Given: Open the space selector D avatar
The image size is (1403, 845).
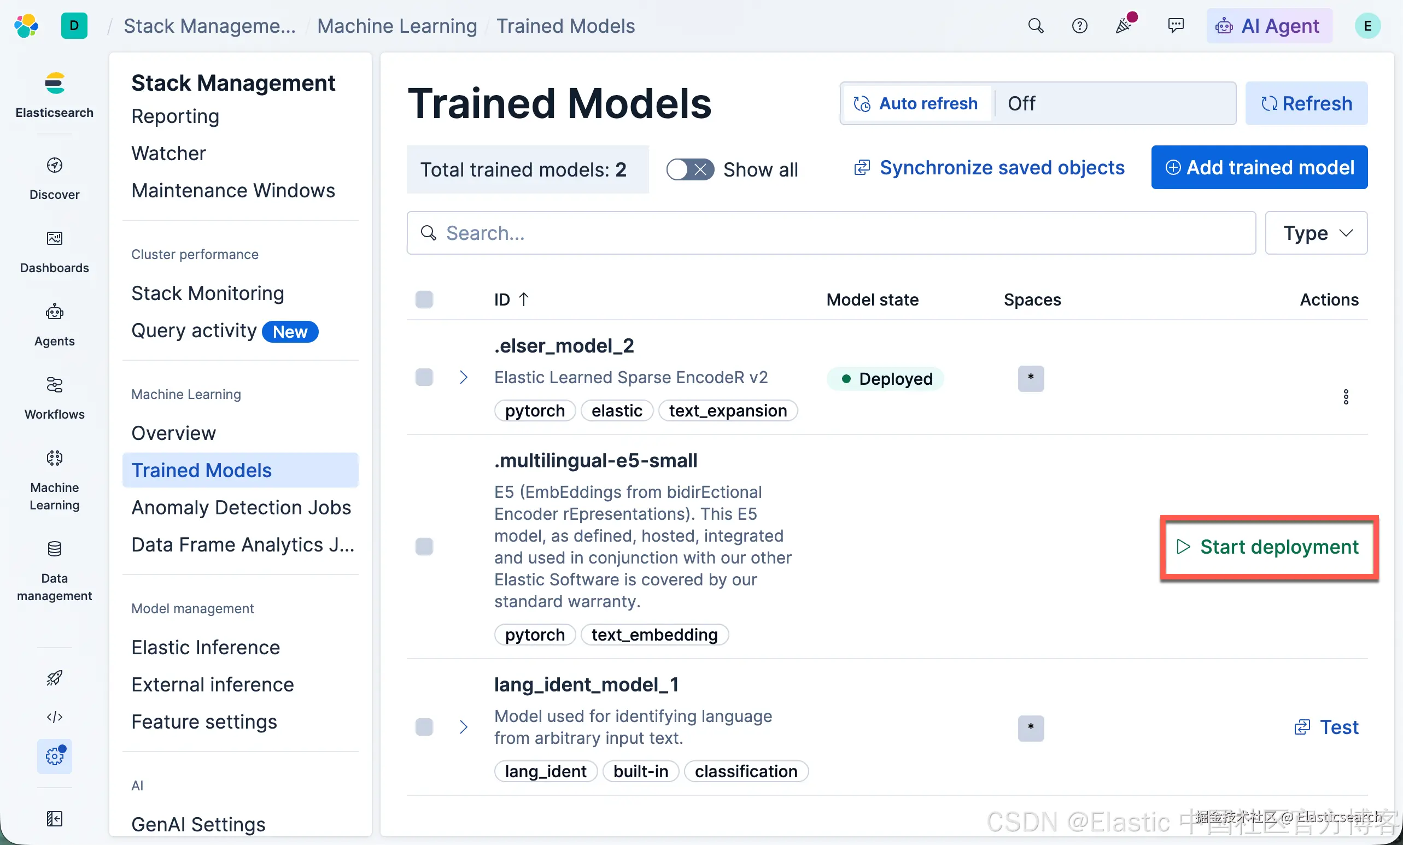Looking at the screenshot, I should [74, 26].
